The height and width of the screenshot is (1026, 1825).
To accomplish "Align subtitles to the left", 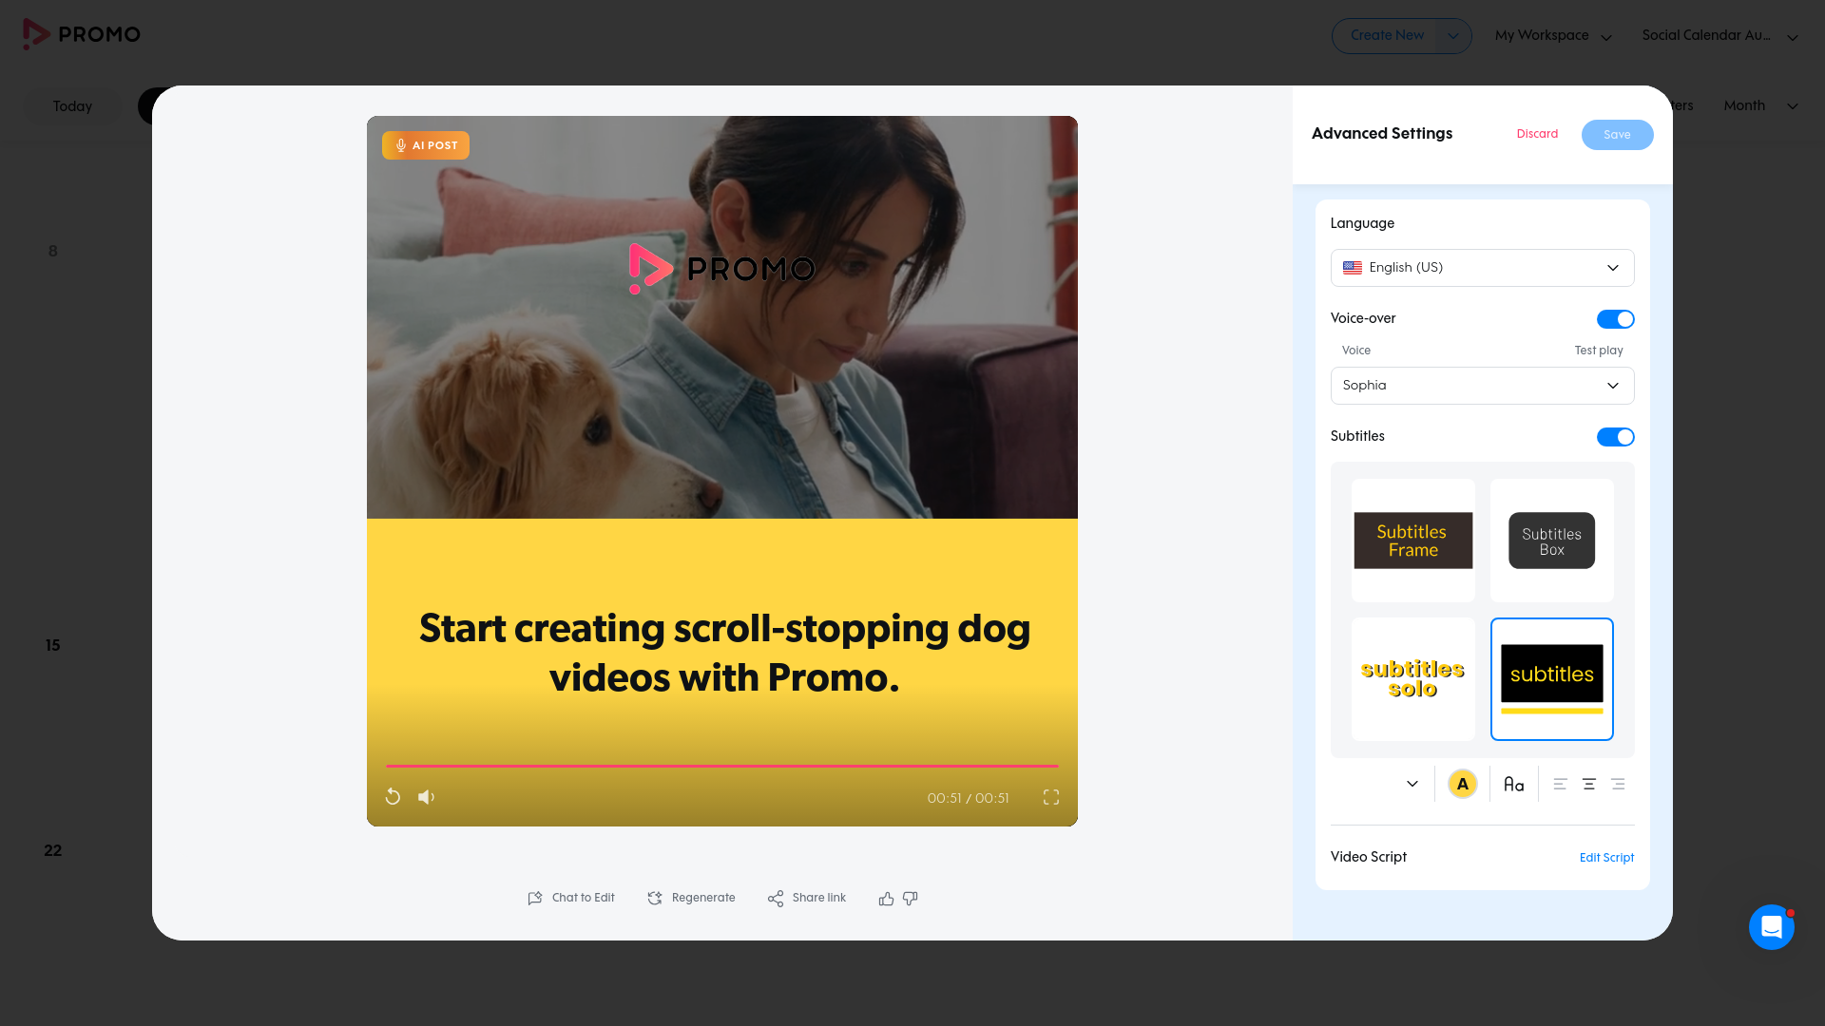I will (1561, 784).
